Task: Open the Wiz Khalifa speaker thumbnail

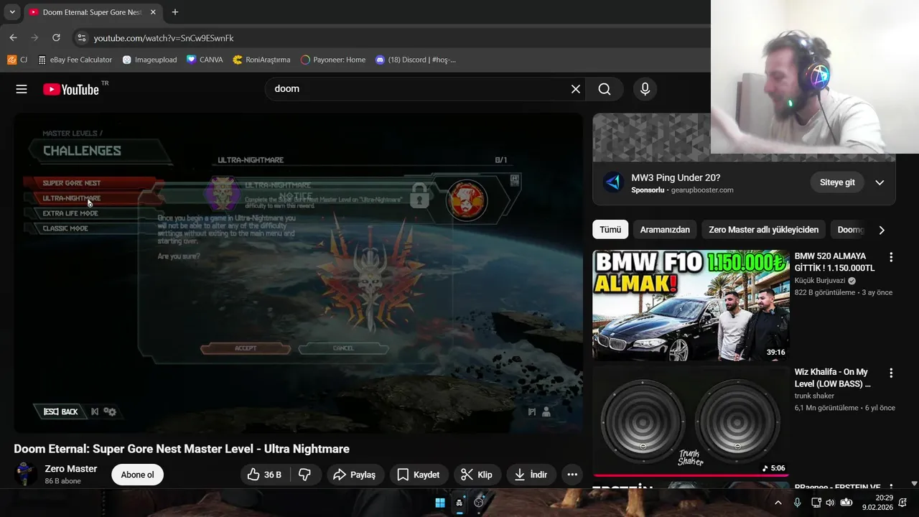Action: coord(691,421)
